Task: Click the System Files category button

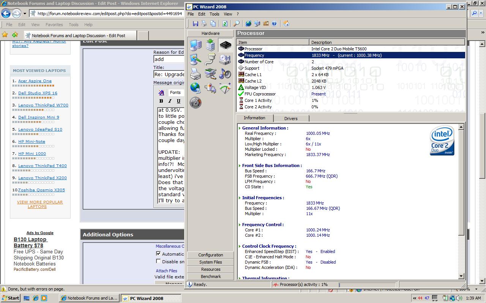Action: 210,262
